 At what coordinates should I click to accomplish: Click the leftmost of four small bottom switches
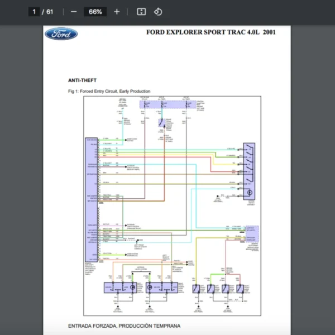tap(197, 289)
